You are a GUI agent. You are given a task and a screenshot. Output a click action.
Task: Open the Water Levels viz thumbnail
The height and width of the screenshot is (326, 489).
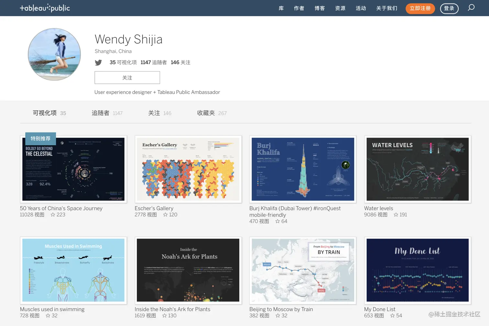[418, 169]
